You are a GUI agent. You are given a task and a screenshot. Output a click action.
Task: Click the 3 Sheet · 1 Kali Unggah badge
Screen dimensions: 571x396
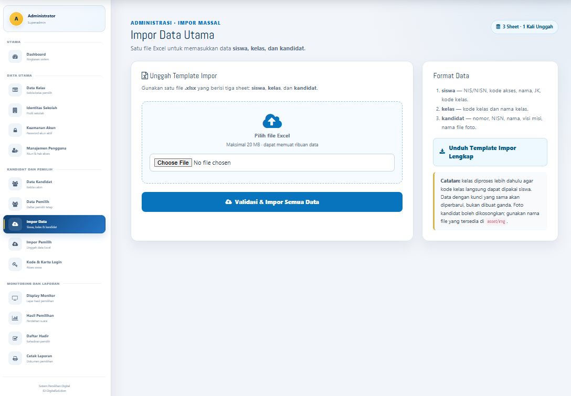pos(524,27)
